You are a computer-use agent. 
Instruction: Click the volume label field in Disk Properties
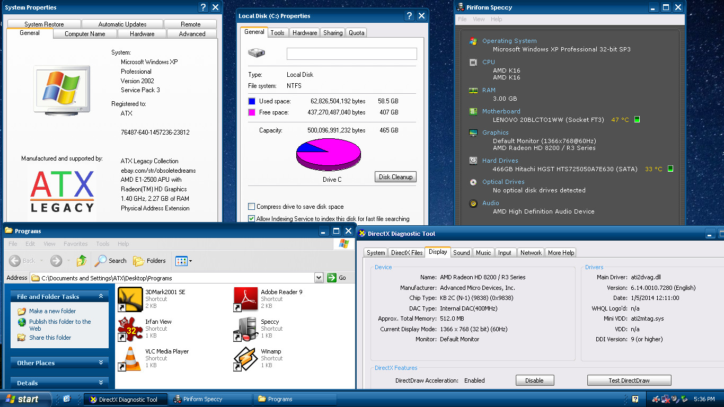352,54
